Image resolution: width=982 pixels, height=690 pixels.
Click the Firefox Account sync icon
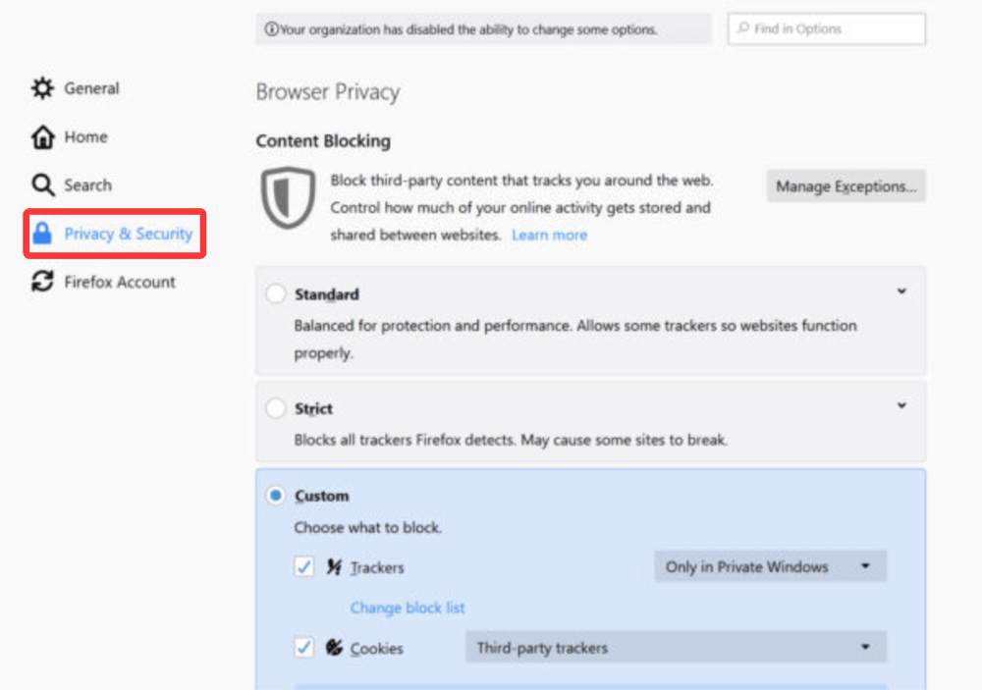[42, 283]
